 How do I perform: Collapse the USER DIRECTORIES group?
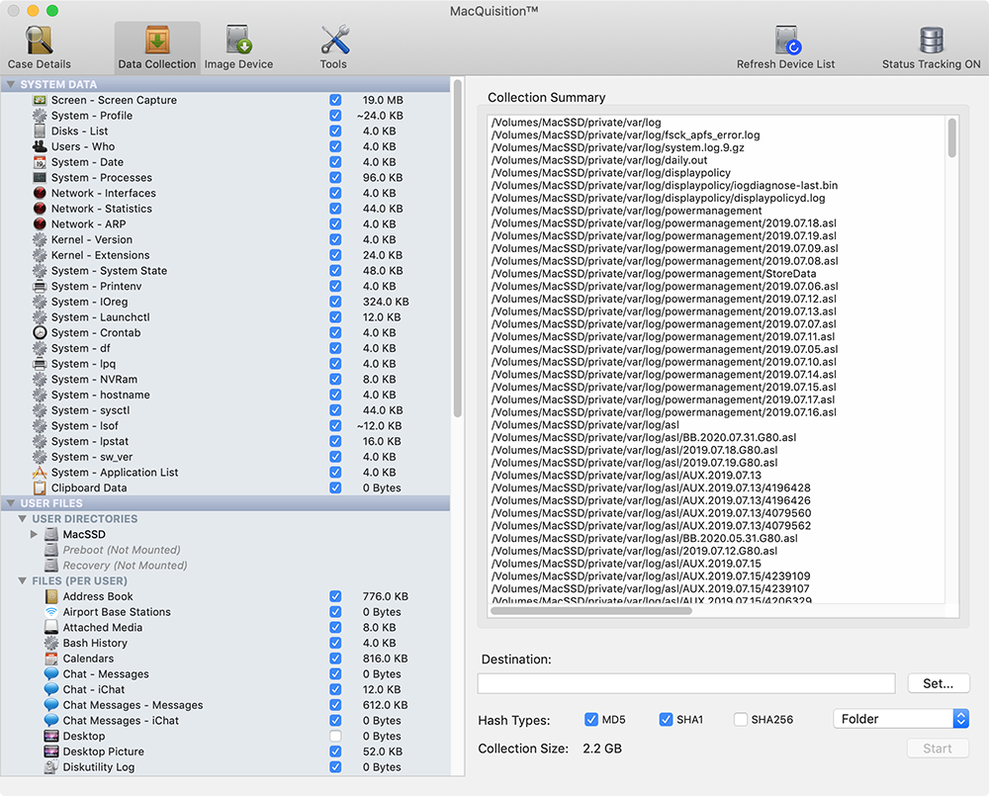pos(22,518)
